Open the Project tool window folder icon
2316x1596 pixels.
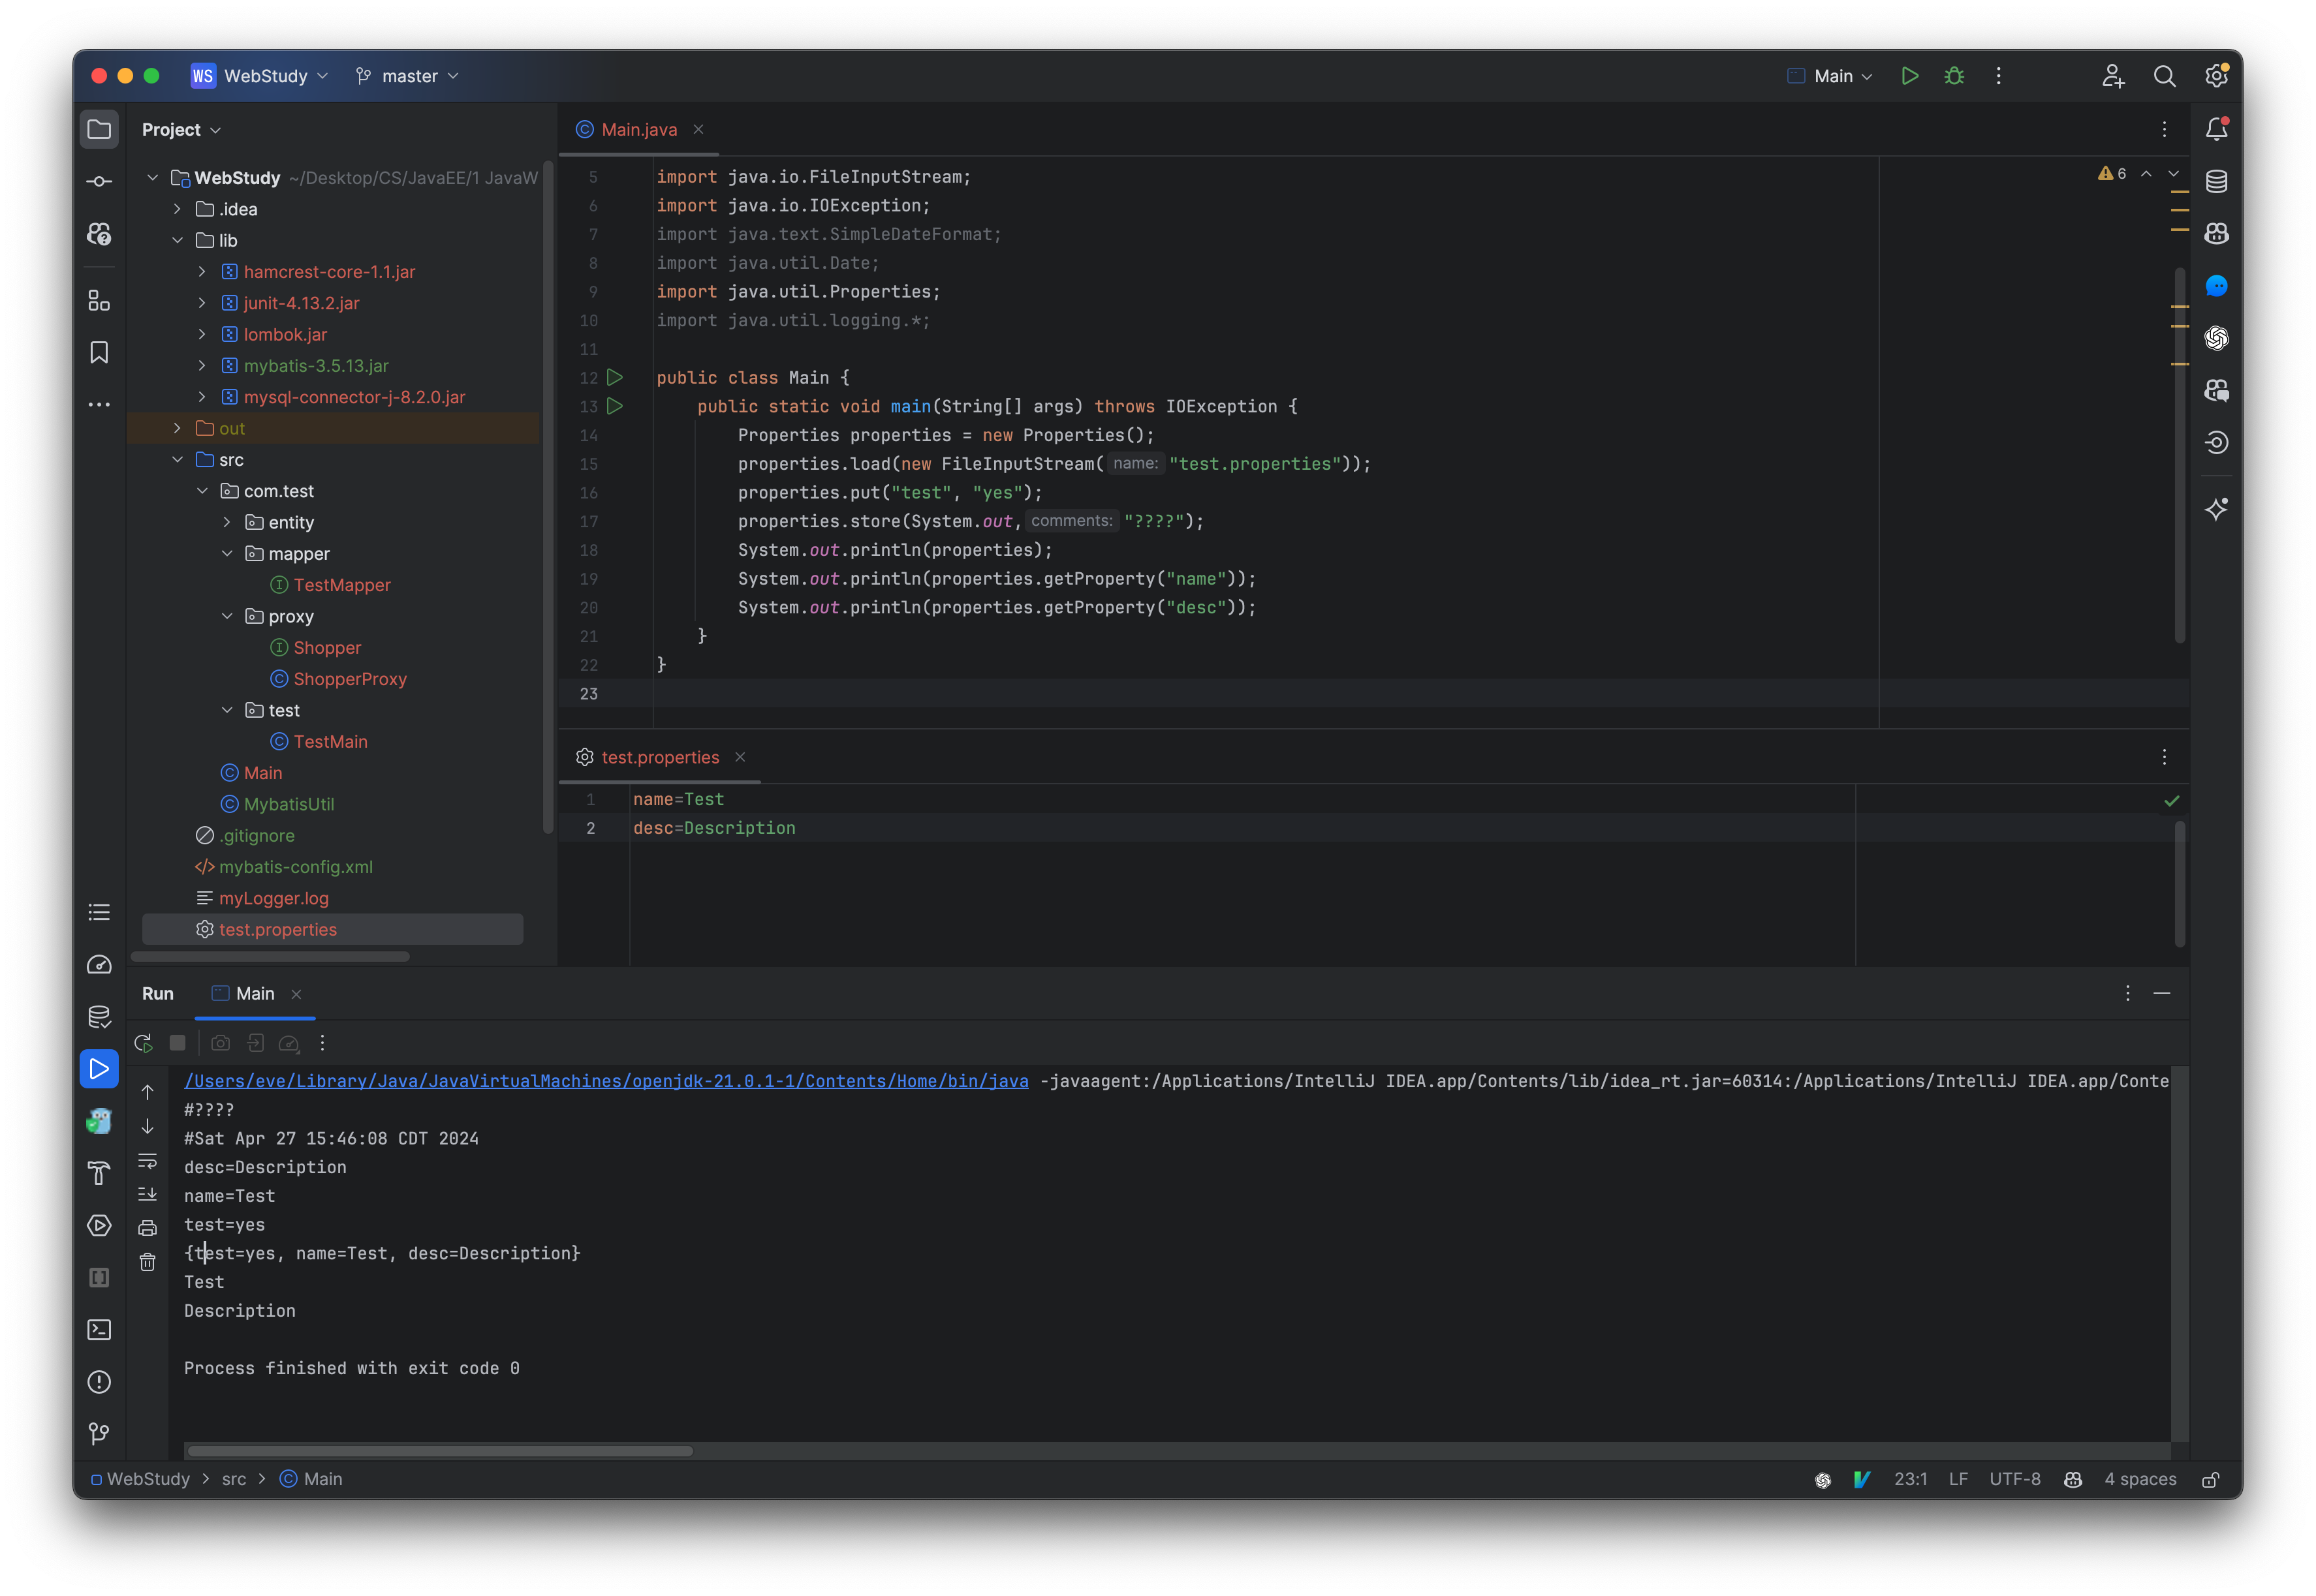99,129
